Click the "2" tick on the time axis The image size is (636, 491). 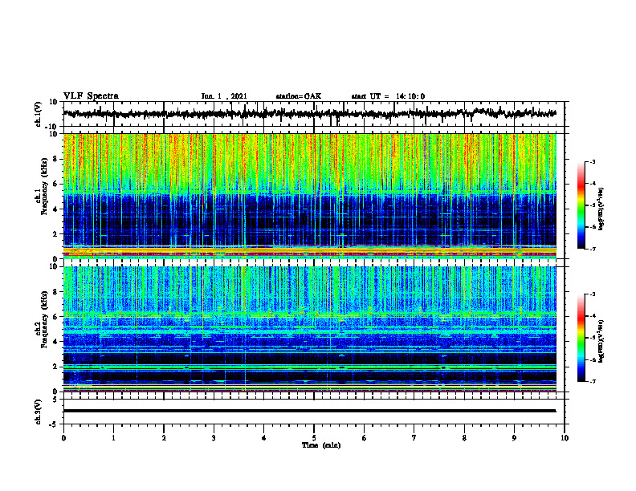pyautogui.click(x=164, y=438)
